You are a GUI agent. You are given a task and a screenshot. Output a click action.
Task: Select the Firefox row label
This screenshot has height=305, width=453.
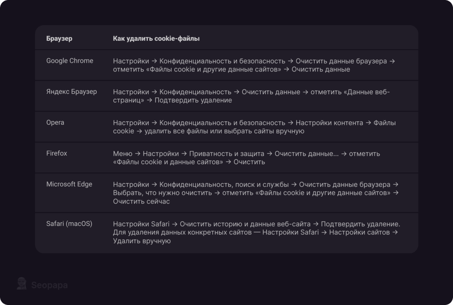[57, 153]
